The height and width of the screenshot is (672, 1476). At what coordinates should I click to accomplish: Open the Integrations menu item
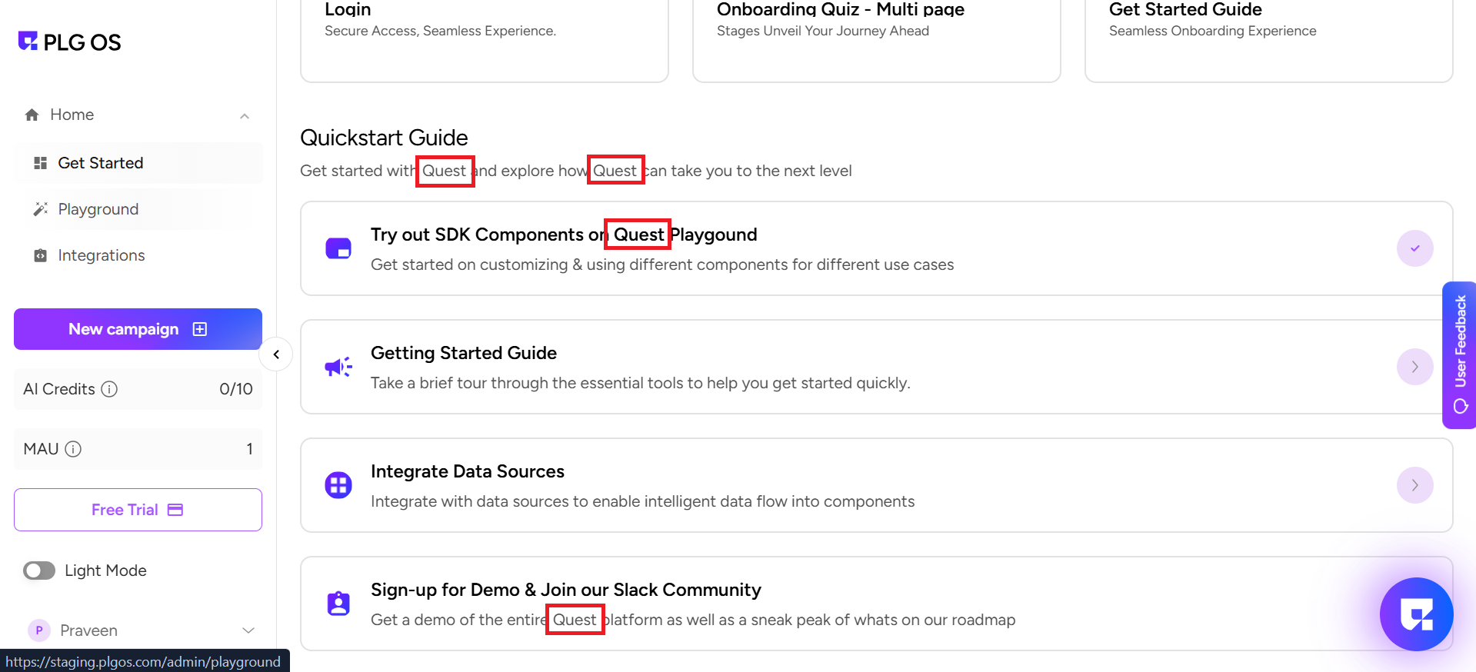point(102,255)
